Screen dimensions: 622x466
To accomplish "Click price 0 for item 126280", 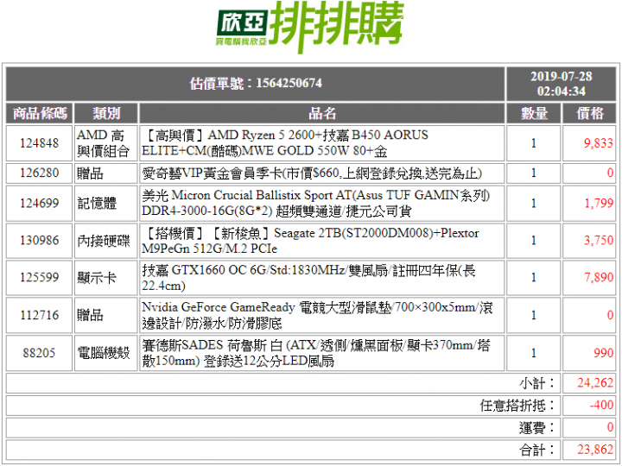I will click(x=610, y=173).
